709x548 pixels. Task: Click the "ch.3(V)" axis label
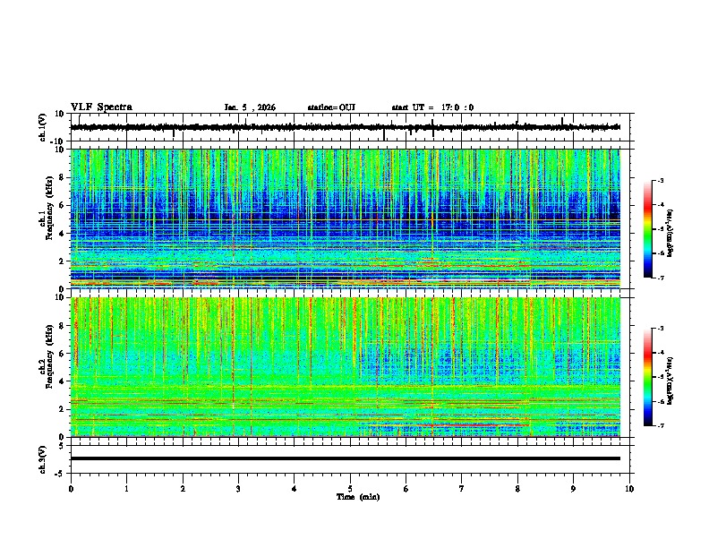pos(43,459)
